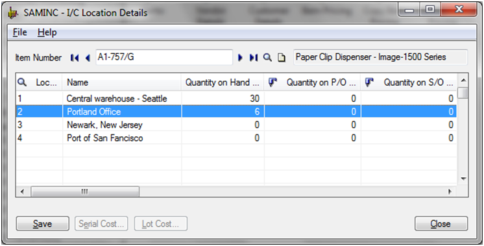484x246 pixels.
Task: Click drilldown icon beside Quantity on S/O header
Action: (369, 82)
